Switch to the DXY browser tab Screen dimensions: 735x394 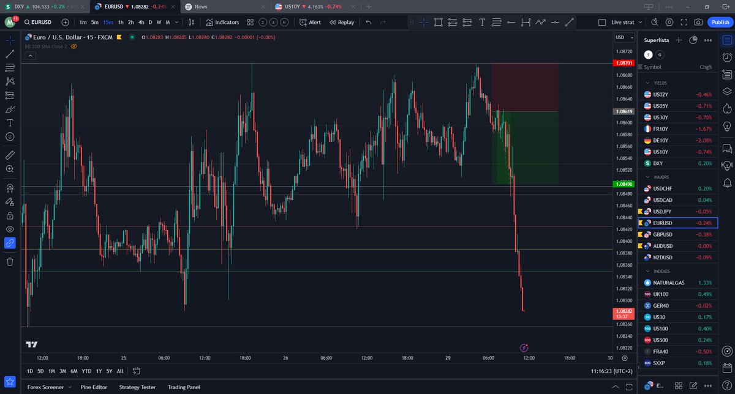pos(43,6)
